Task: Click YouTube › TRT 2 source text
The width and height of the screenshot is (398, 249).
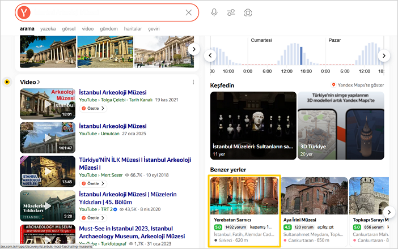Action: [x=96, y=209]
